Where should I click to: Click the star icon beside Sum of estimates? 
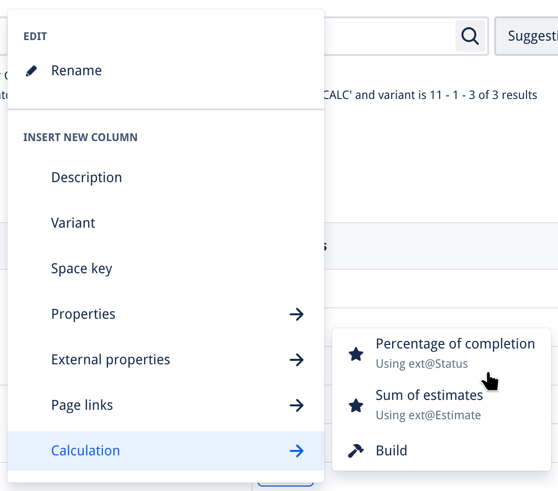pyautogui.click(x=356, y=405)
